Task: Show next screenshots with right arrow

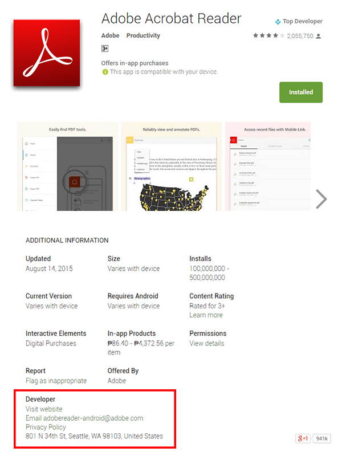Action: [321, 199]
